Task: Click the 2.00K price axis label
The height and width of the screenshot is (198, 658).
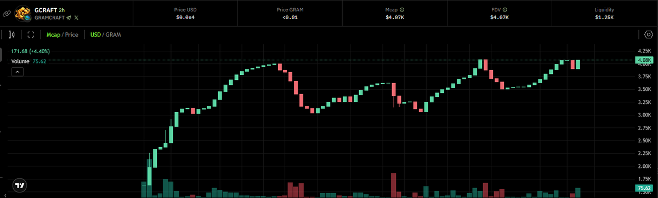Action: 644,166
